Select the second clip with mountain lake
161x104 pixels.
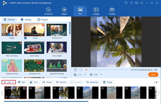tap(39, 93)
